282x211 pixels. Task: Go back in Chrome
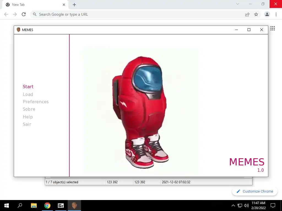point(6,14)
